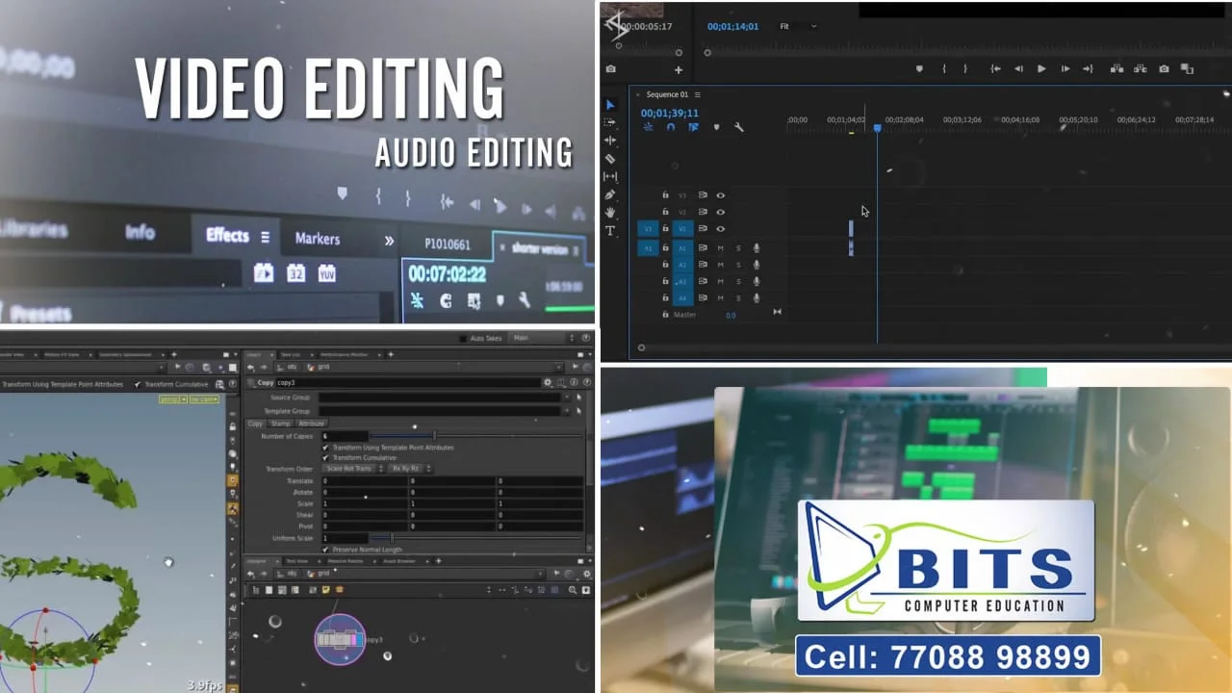Screen dimensions: 1232x693
Task: Toggle Preserve Normal Length checkbox
Action: coord(326,550)
